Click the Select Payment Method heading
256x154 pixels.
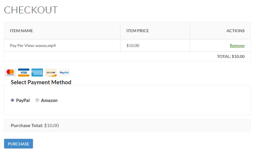point(41,82)
